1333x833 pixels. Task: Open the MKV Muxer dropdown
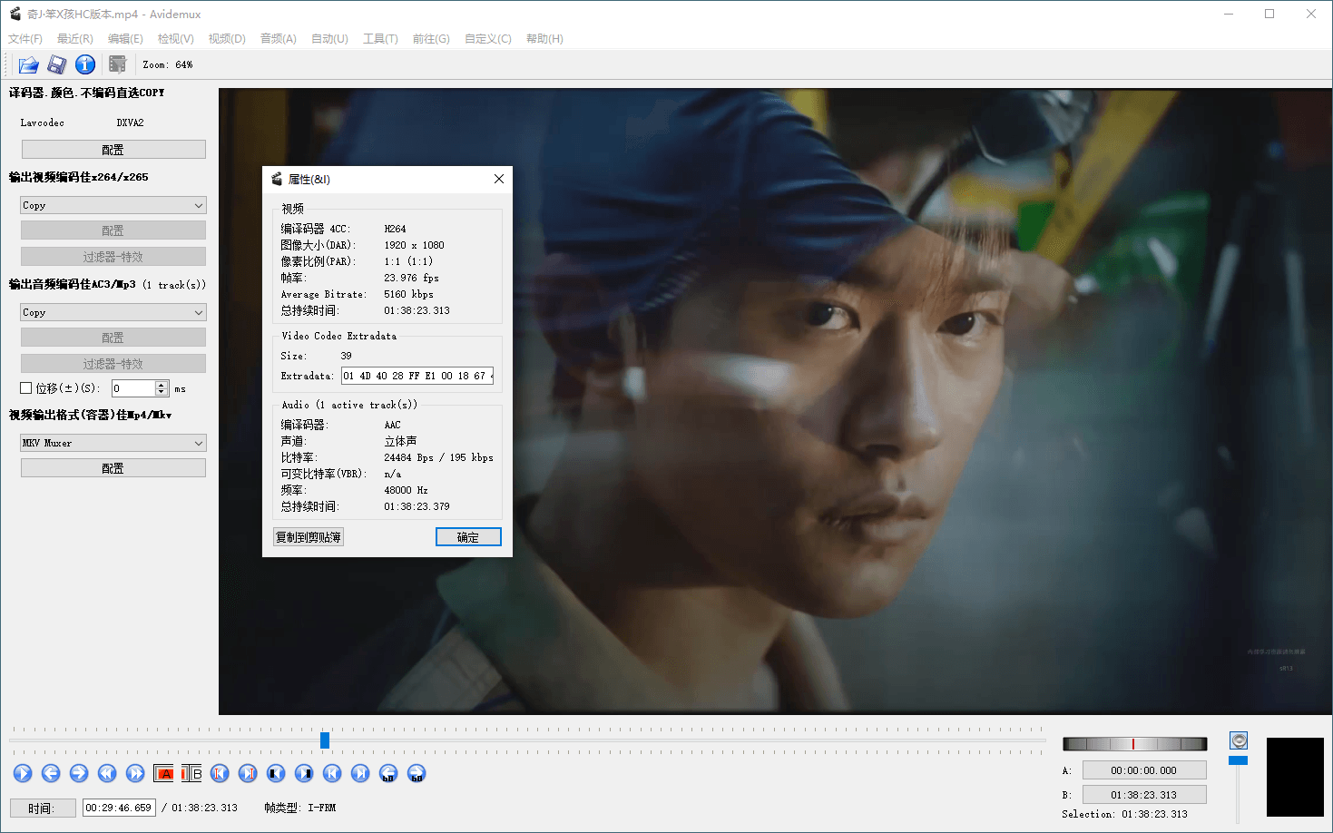[113, 442]
